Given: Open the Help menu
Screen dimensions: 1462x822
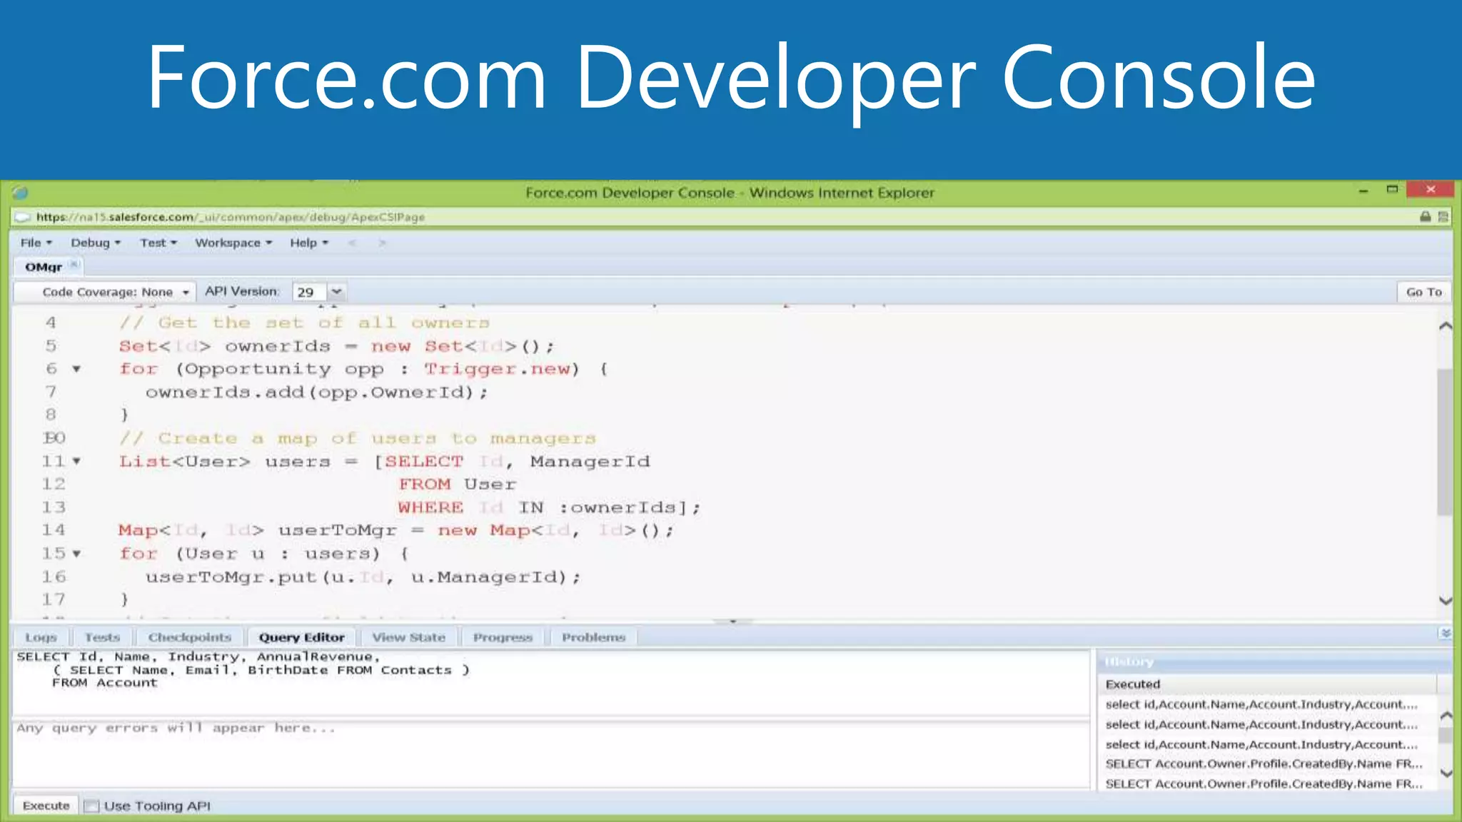Looking at the screenshot, I should point(308,243).
